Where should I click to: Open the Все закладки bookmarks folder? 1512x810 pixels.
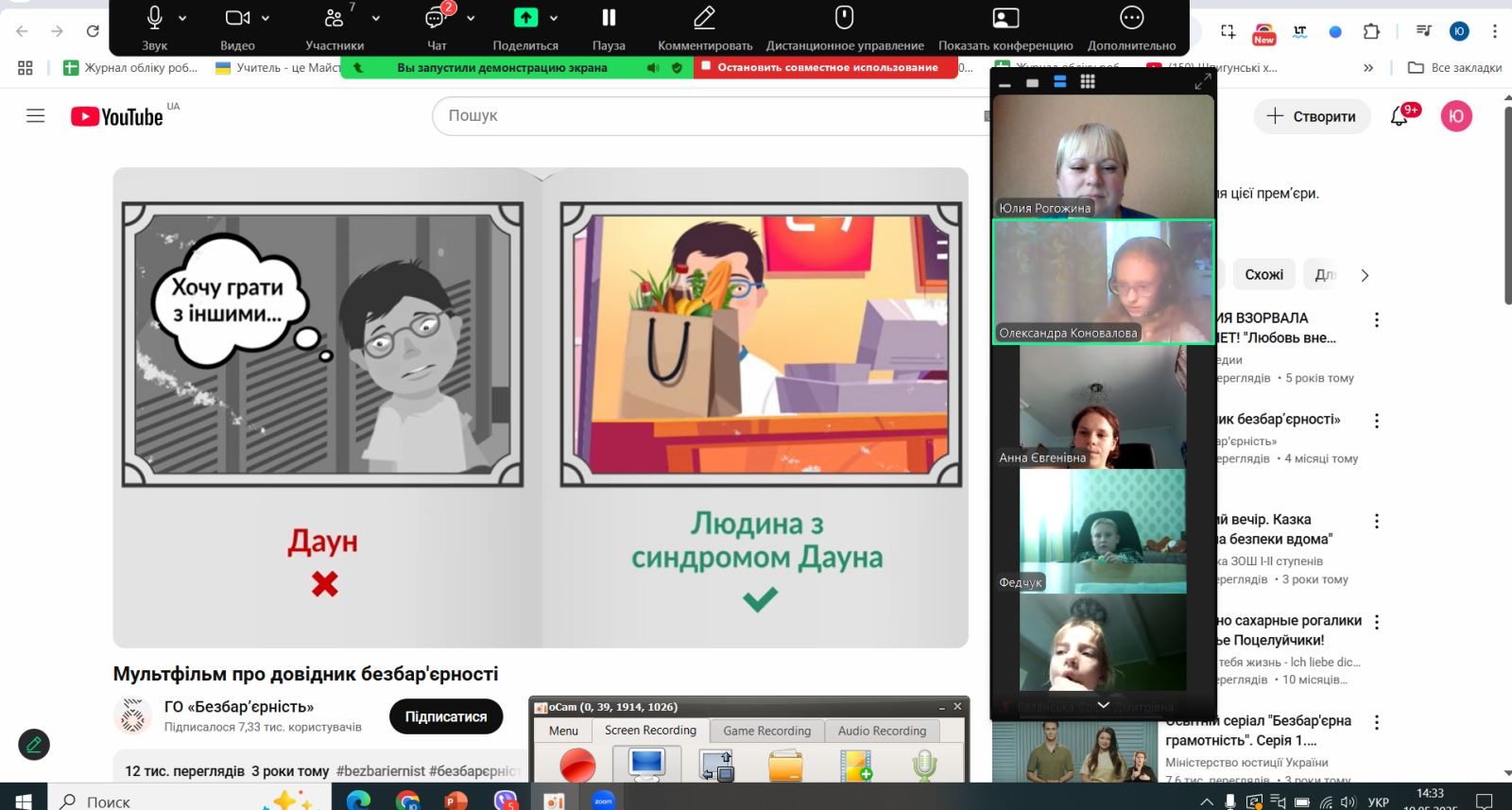[1454, 67]
